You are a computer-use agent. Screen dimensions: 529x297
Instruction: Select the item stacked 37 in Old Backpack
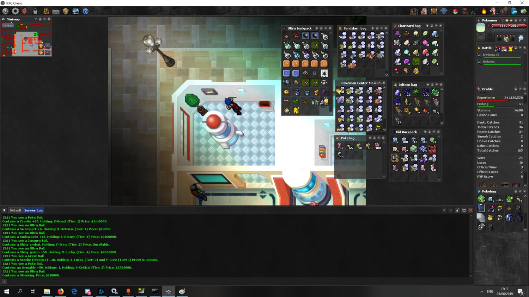(x=395, y=140)
